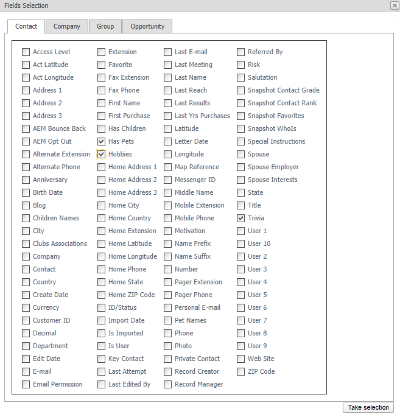Screen dimensions: 400x417
Task: Check the E-mail checkbox
Action: 26,371
